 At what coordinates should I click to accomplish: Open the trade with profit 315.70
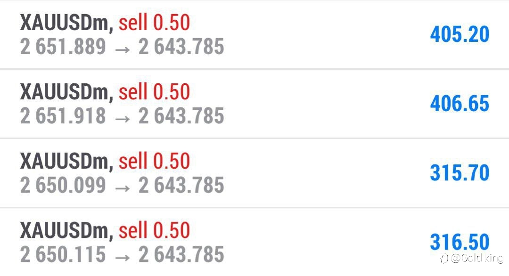[x=254, y=173]
